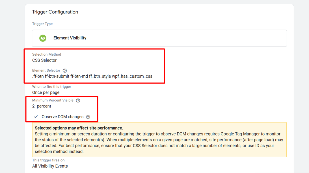
Task: Click the help icon beside Element Selector
Action: (65, 71)
